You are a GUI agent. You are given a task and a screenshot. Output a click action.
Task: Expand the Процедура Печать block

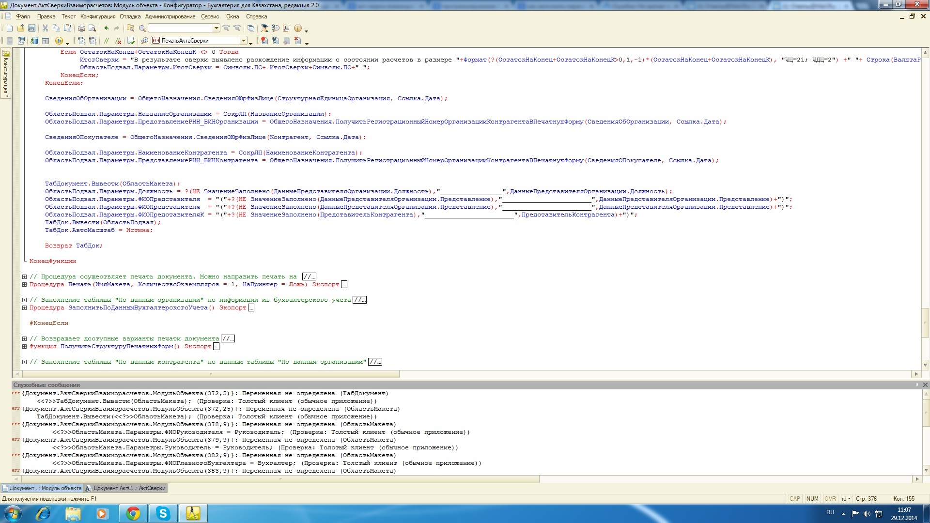pyautogui.click(x=24, y=284)
